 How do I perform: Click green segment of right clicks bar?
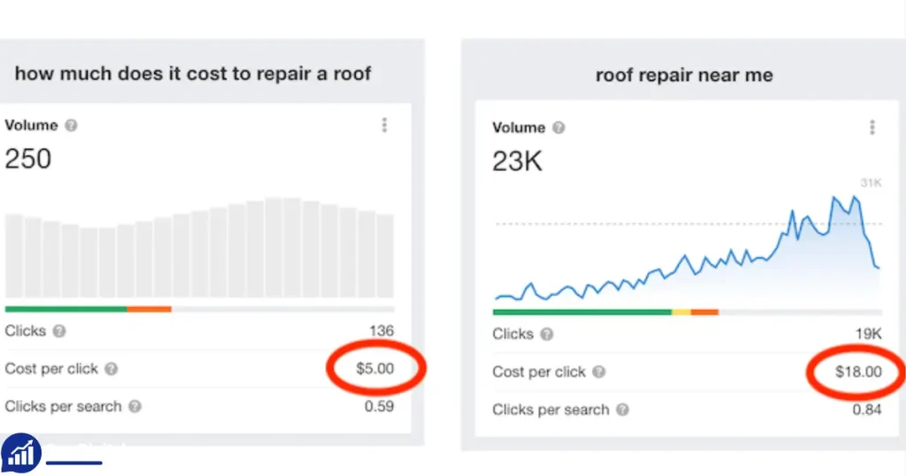coord(582,312)
